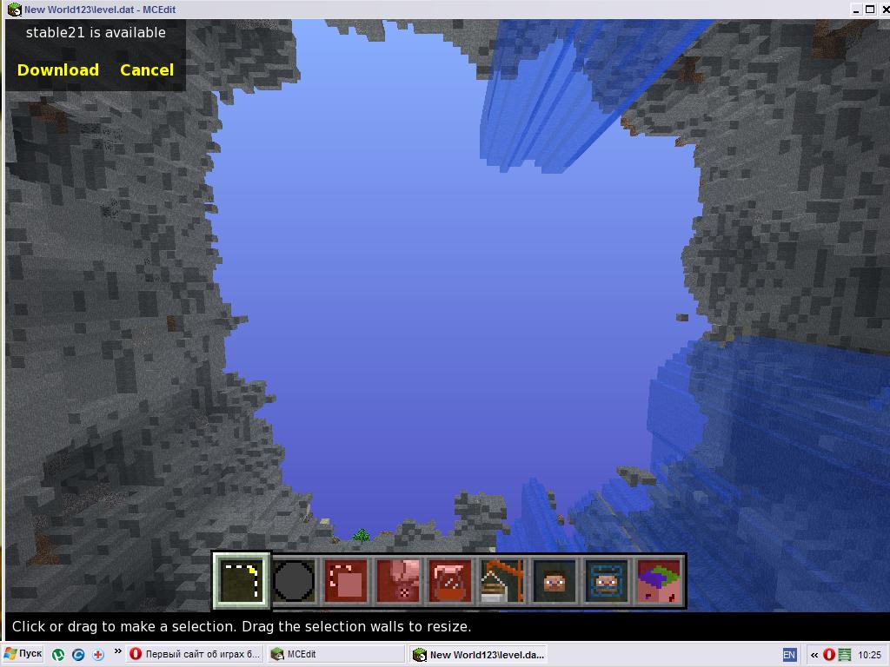Open the Пуск Start menu
Viewport: 890px width, 667px height.
[x=23, y=654]
